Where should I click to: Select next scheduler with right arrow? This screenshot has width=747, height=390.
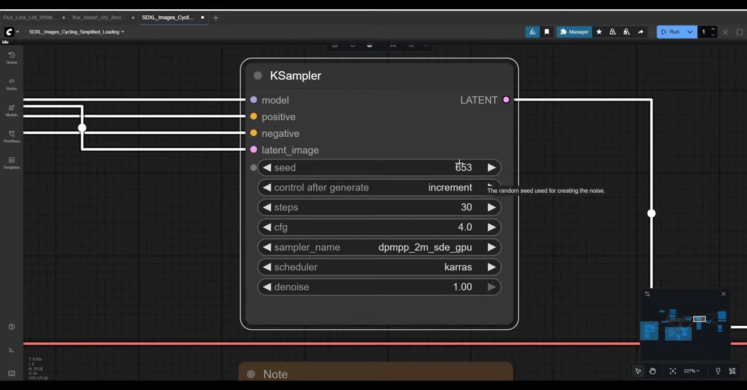[x=491, y=267]
